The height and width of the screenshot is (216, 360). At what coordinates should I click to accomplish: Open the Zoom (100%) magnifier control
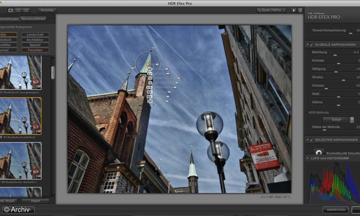269,10
